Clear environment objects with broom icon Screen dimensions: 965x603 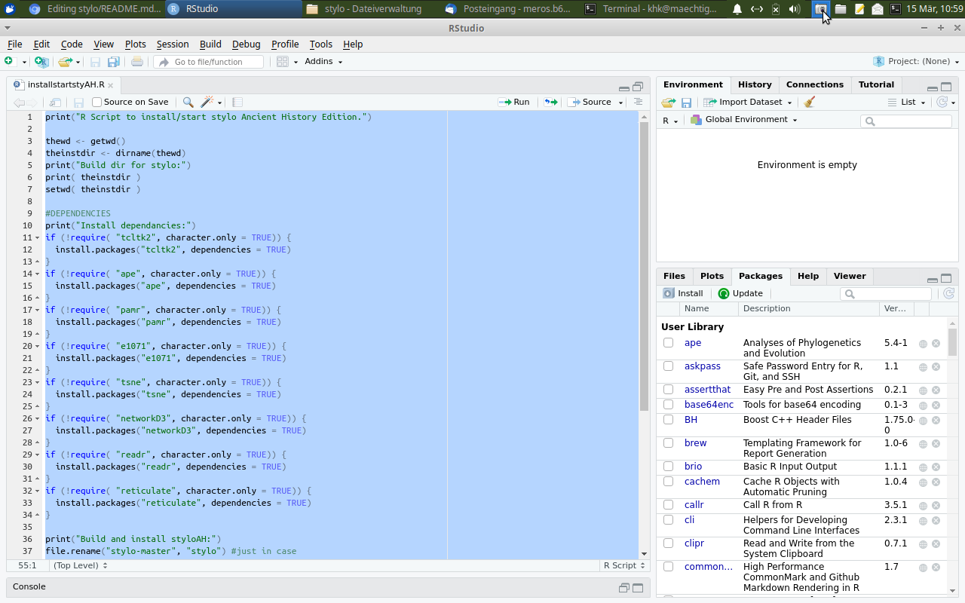tap(810, 102)
